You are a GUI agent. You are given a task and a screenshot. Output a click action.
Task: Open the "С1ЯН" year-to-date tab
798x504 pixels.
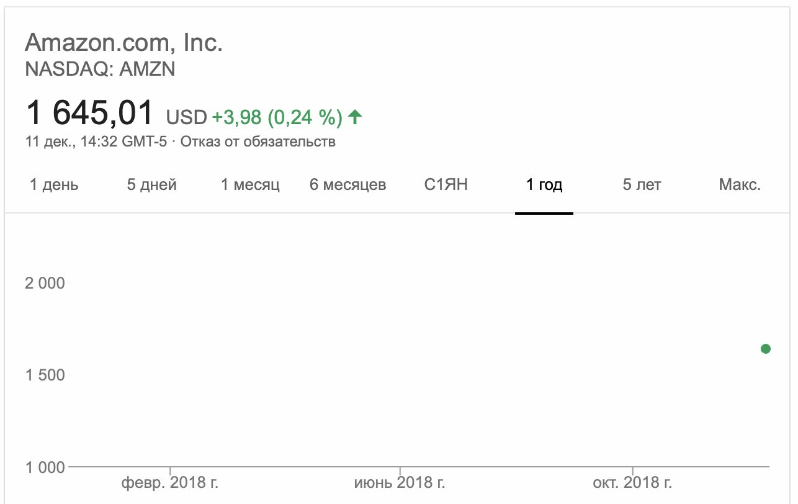(x=446, y=184)
